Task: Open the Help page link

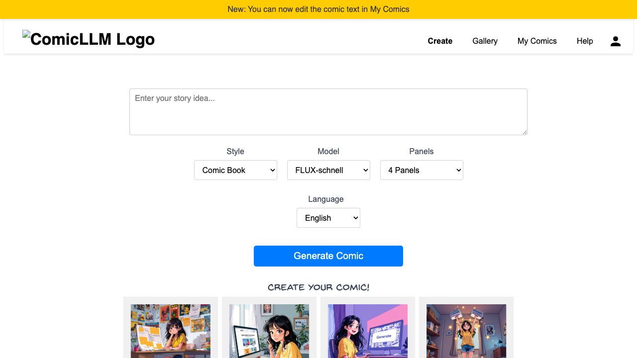Action: click(585, 41)
